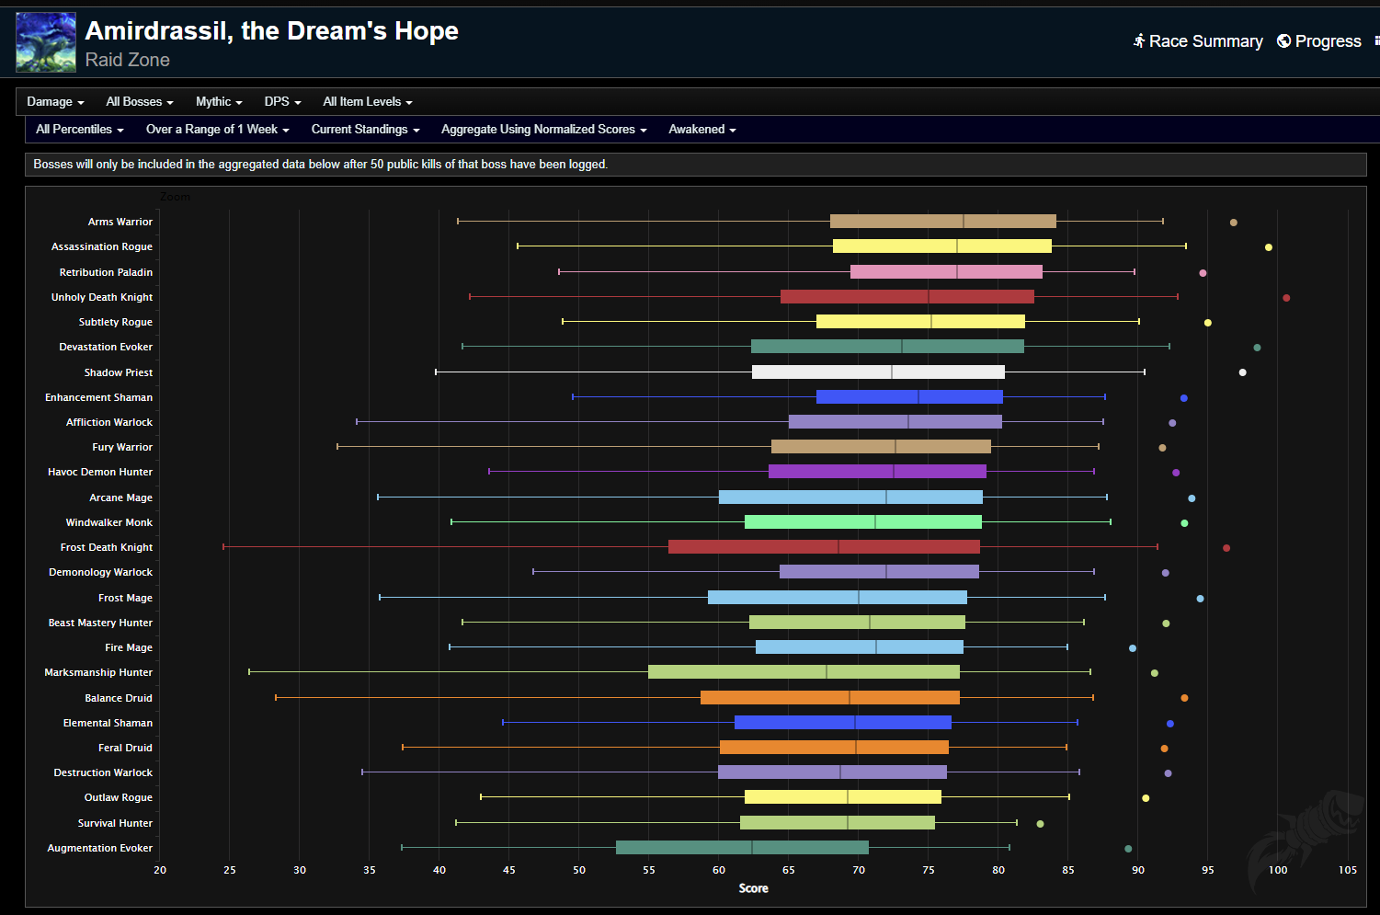Click the Race Summary runner icon

(x=1139, y=41)
